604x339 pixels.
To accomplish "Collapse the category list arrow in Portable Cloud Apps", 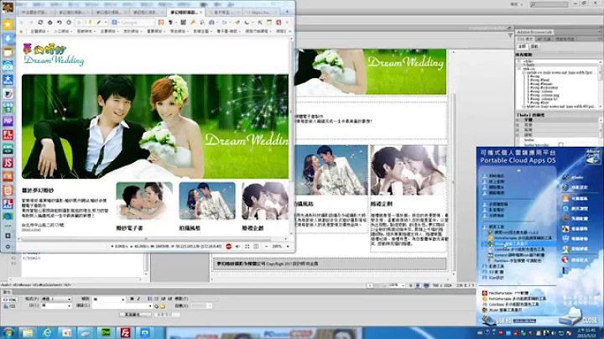I will [x=518, y=169].
